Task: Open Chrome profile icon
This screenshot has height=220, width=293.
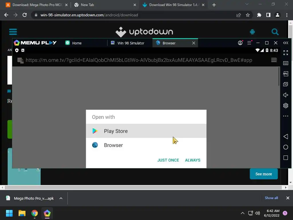Action: 278,15
